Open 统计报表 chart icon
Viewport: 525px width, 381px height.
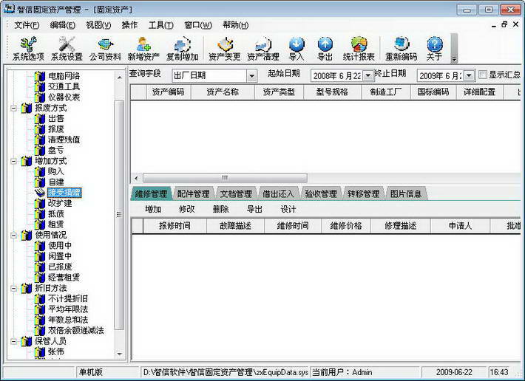359,49
